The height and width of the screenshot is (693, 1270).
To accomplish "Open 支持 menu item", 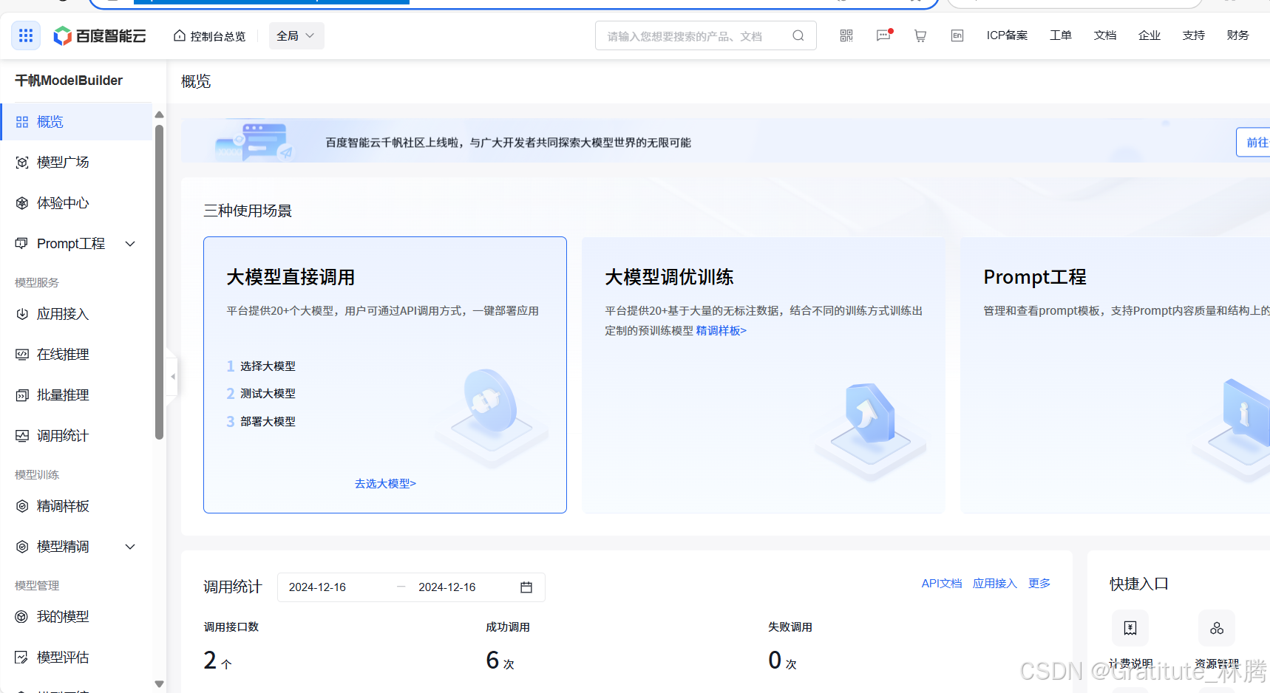I will [x=1194, y=35].
